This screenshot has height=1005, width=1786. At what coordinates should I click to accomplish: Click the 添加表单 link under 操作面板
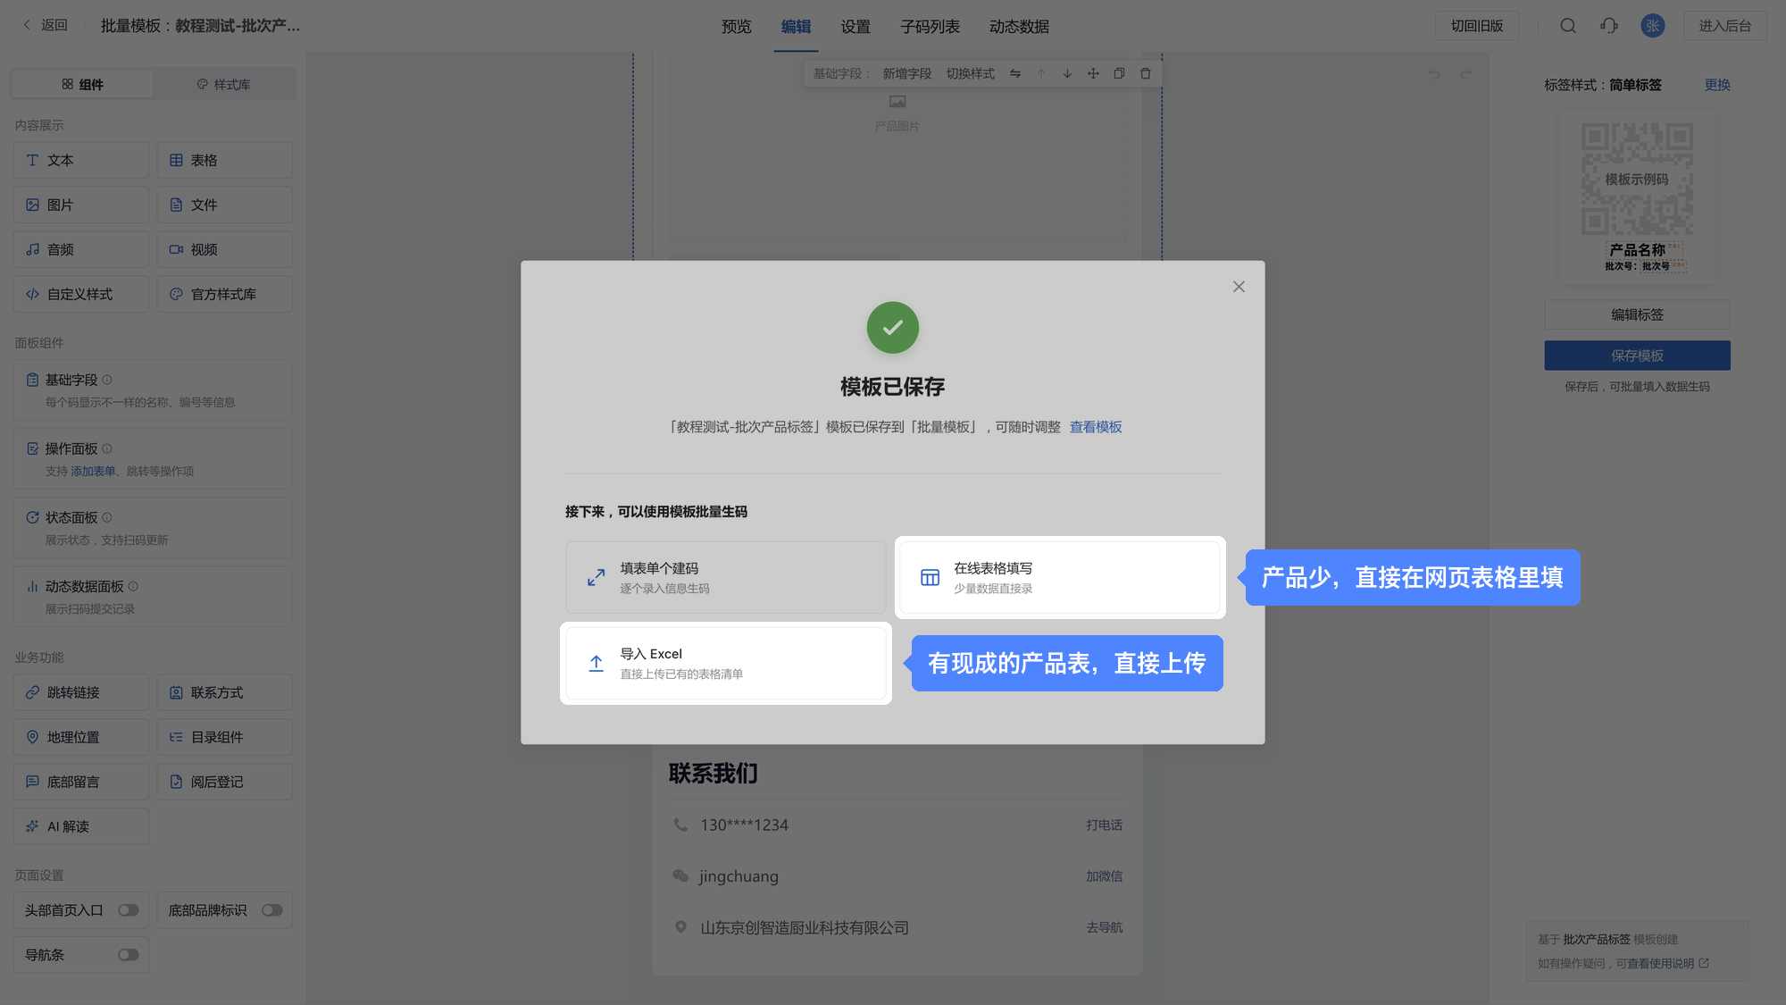coord(93,471)
